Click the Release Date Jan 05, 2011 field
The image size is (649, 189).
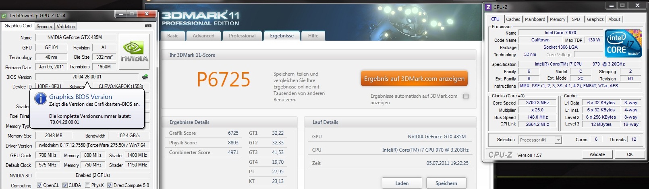(x=51, y=67)
